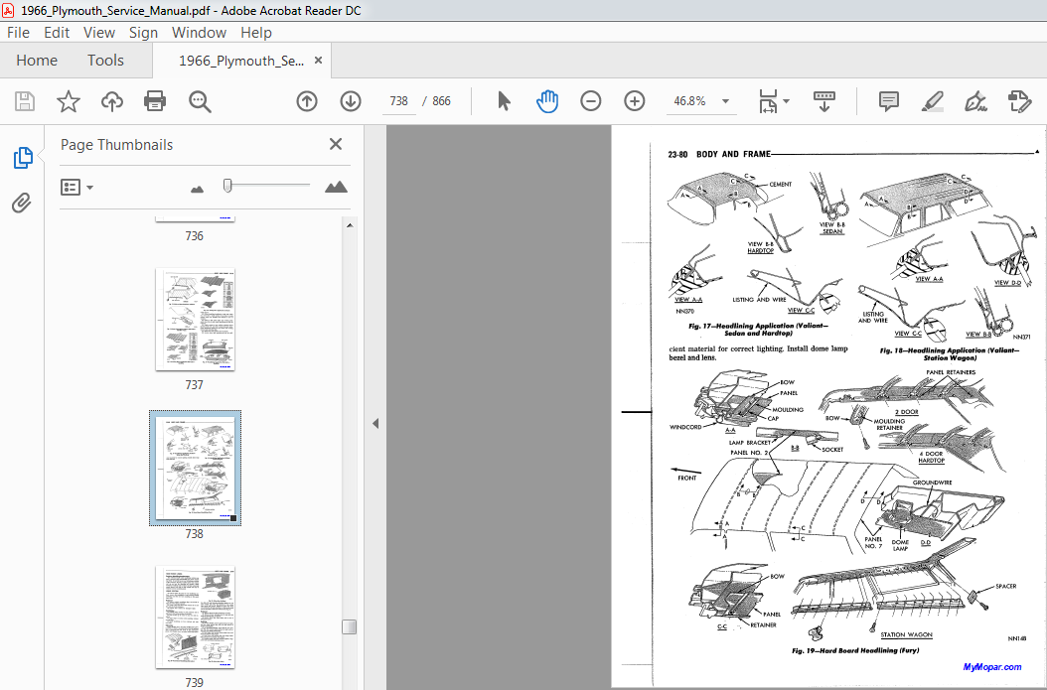Zoom in with the plus icon
1047x690 pixels.
click(x=635, y=101)
